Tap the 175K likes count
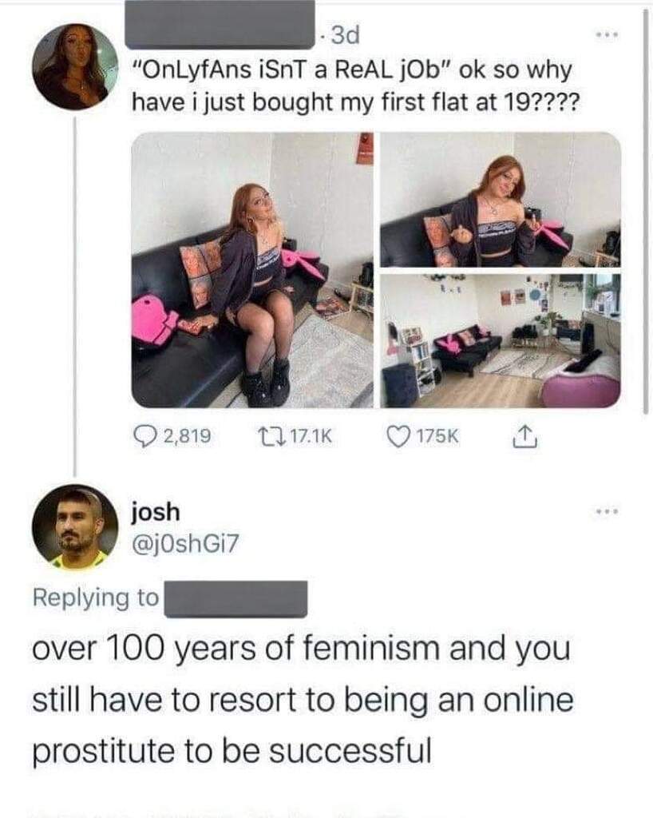 (x=437, y=436)
